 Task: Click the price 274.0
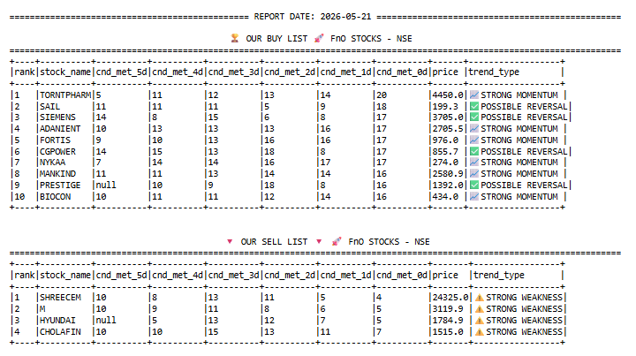coord(445,163)
